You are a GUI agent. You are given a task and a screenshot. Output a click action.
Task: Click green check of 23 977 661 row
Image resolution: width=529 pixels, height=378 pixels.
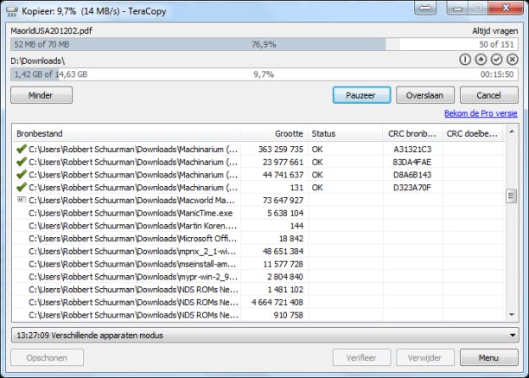[22, 162]
